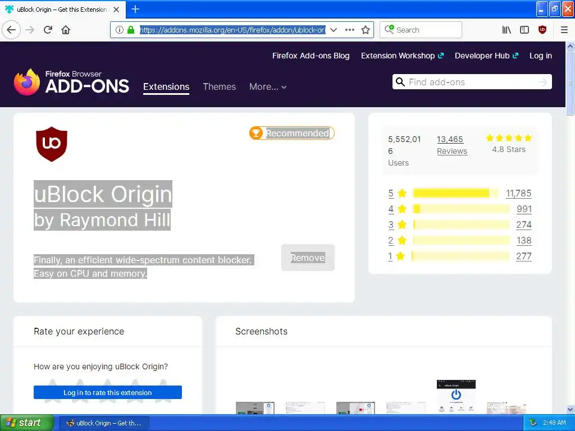Open the 991 four-star count link

(x=524, y=209)
